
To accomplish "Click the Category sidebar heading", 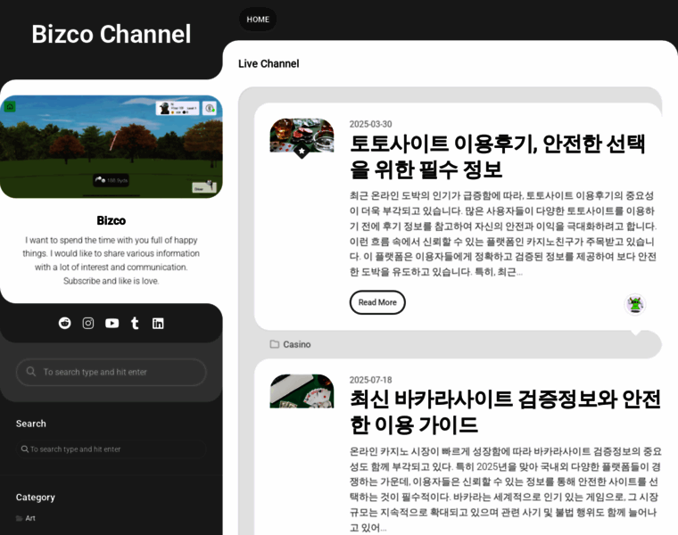I will 36,498.
